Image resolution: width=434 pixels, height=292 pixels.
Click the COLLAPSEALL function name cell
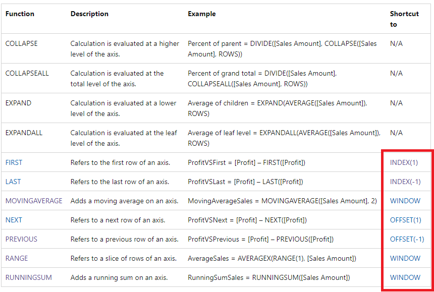[27, 73]
